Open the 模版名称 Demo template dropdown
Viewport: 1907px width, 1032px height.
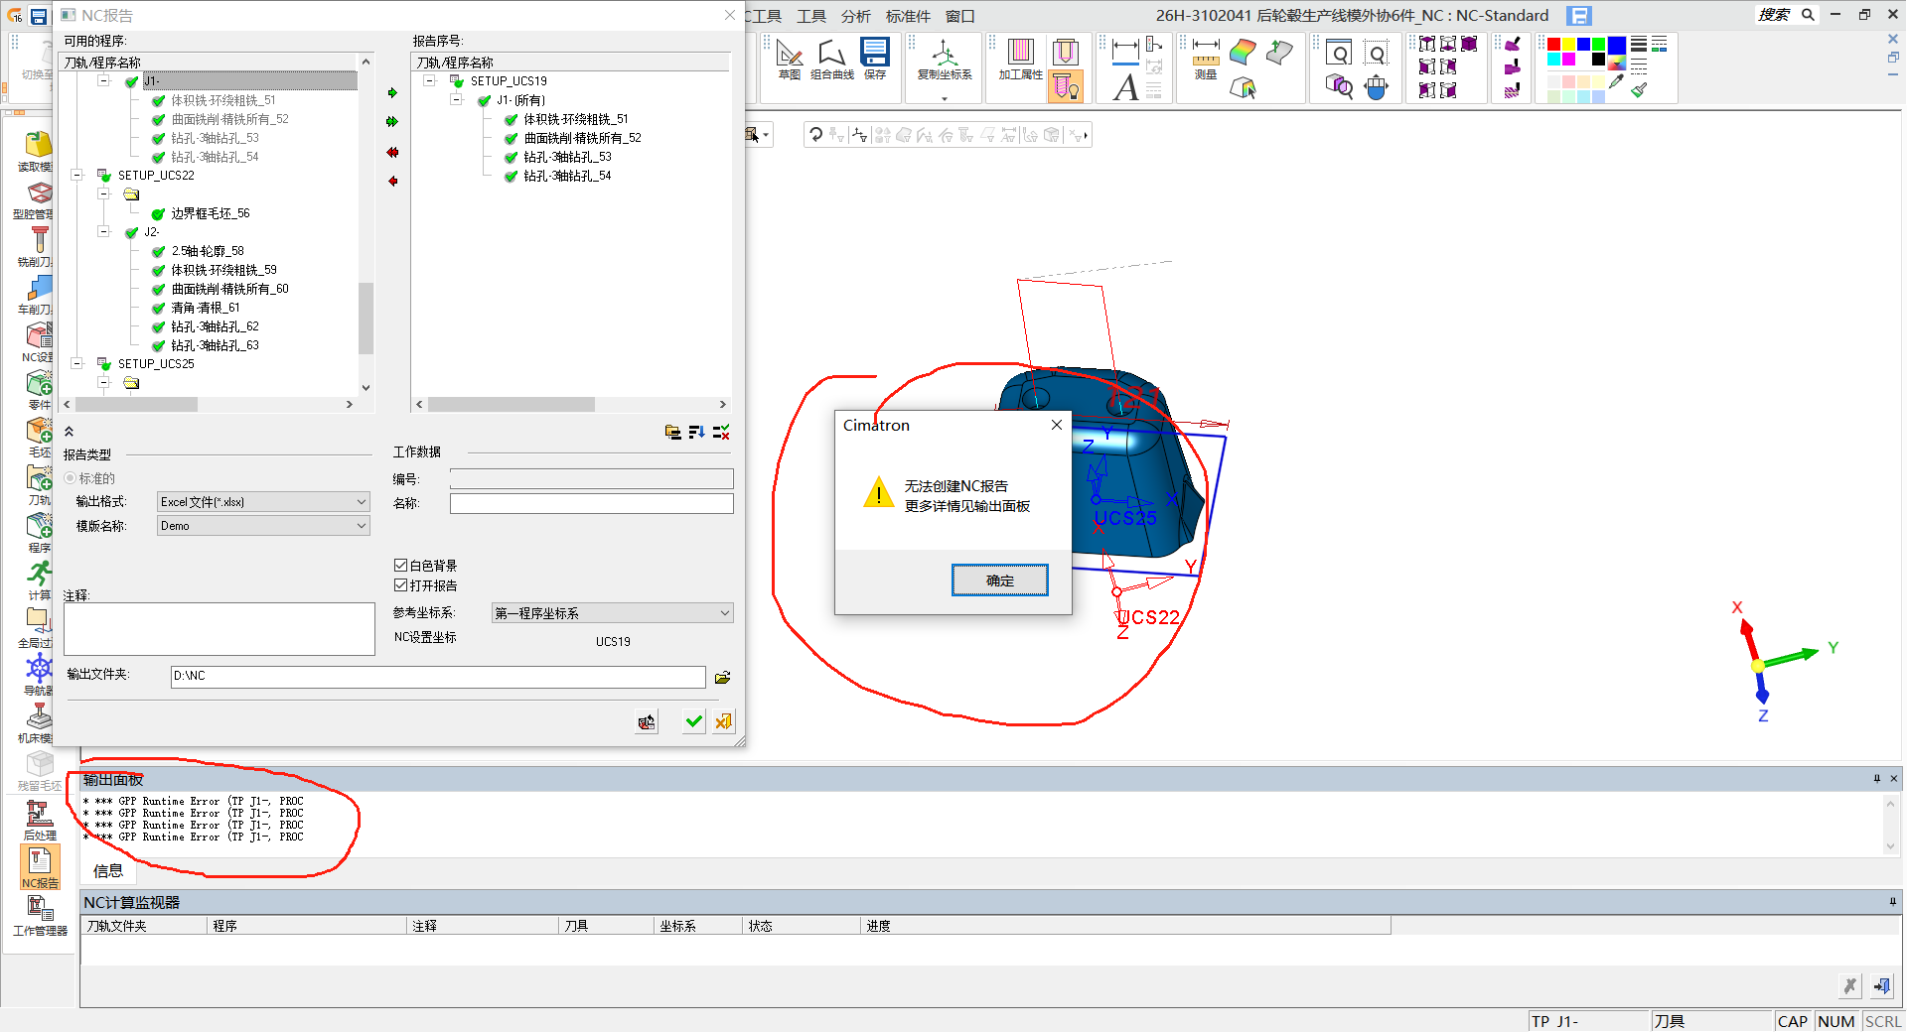263,526
